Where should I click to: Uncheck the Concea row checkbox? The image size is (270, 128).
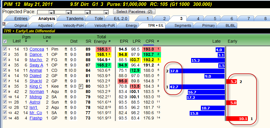[5, 49]
